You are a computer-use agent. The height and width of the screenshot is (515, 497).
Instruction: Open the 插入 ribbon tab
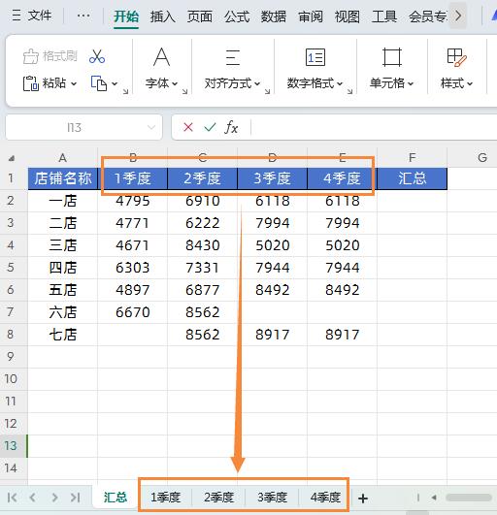pyautogui.click(x=162, y=16)
